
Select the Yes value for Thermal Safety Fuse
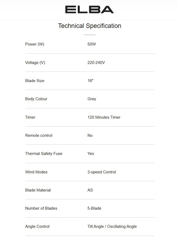(91, 154)
